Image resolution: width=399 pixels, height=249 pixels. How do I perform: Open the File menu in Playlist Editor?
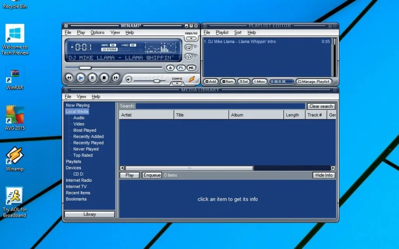[x=207, y=33]
